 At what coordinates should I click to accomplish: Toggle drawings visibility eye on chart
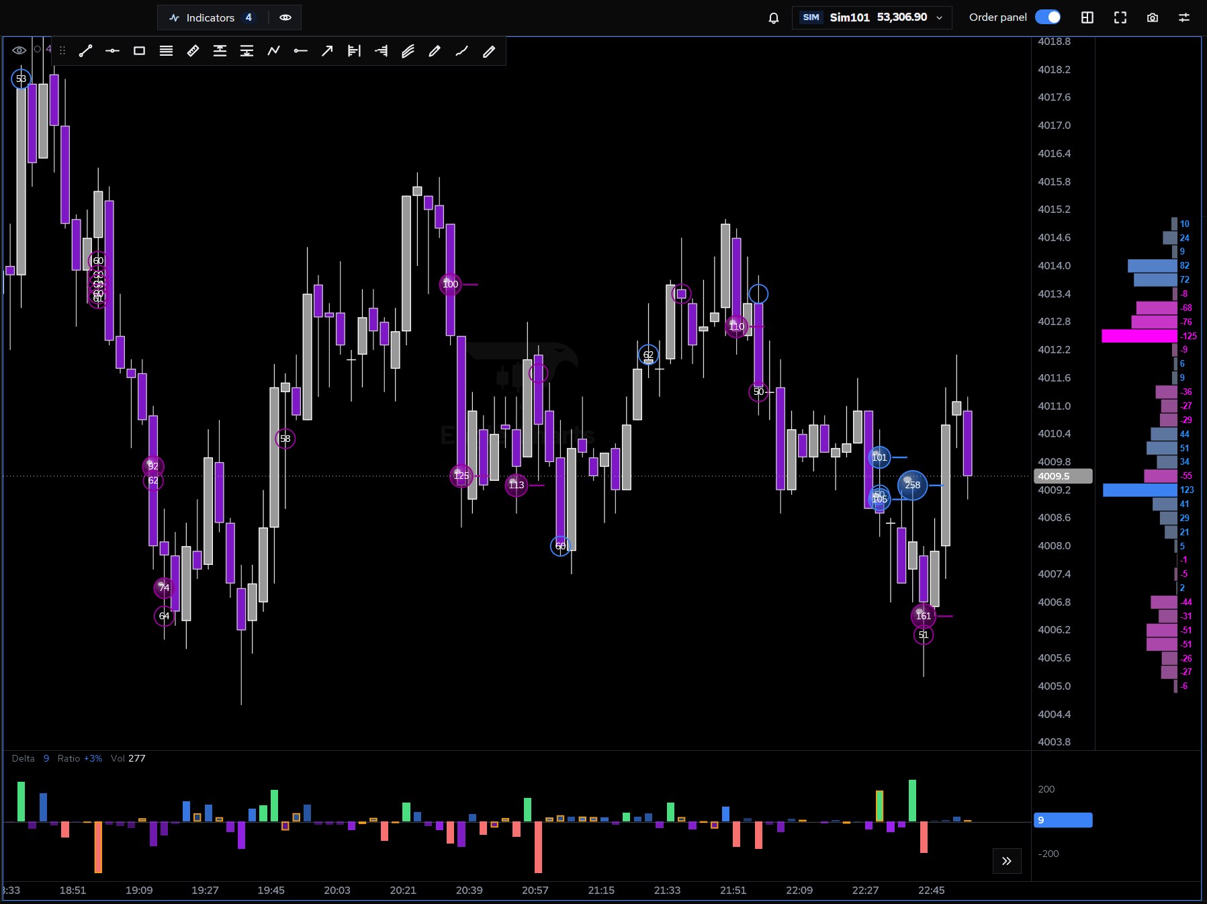click(19, 50)
